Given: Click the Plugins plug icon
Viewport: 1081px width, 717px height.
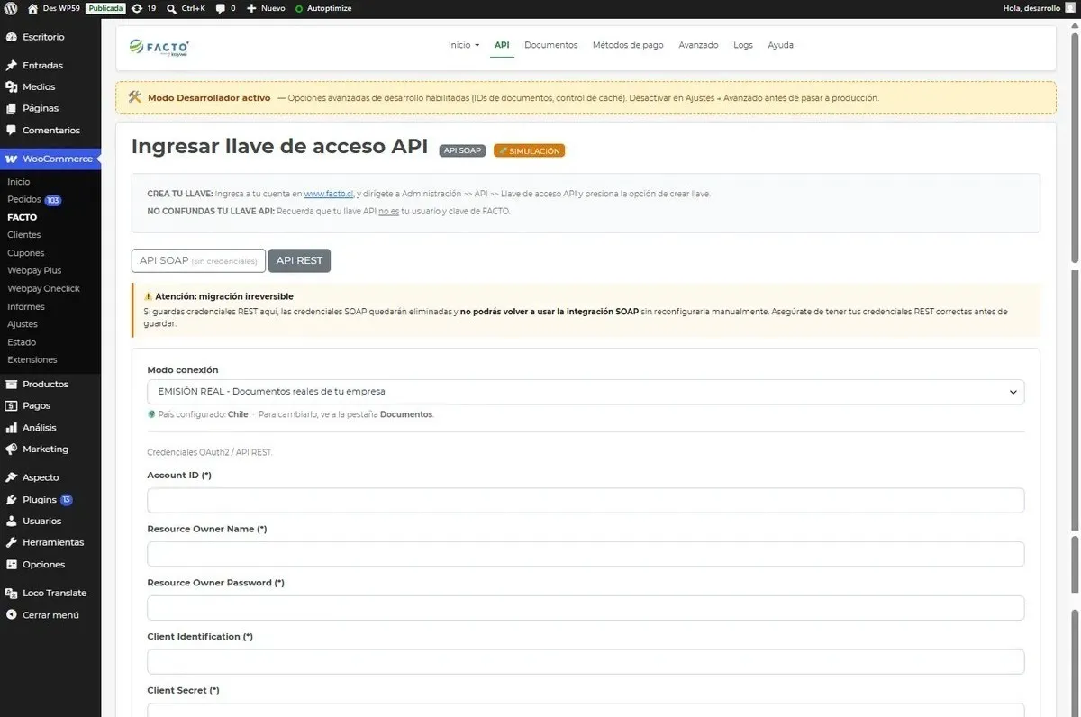Looking at the screenshot, I should coord(12,500).
